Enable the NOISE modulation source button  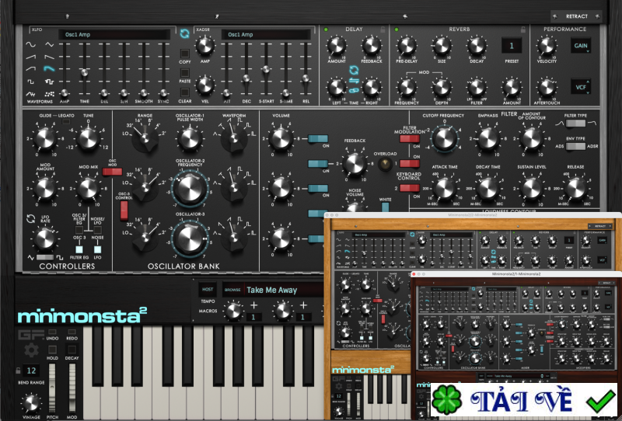(x=97, y=229)
